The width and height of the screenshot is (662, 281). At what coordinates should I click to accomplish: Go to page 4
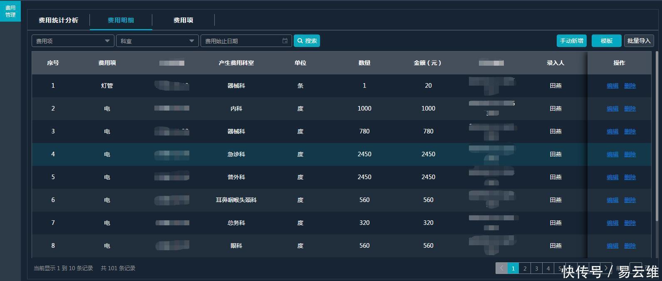pos(548,268)
